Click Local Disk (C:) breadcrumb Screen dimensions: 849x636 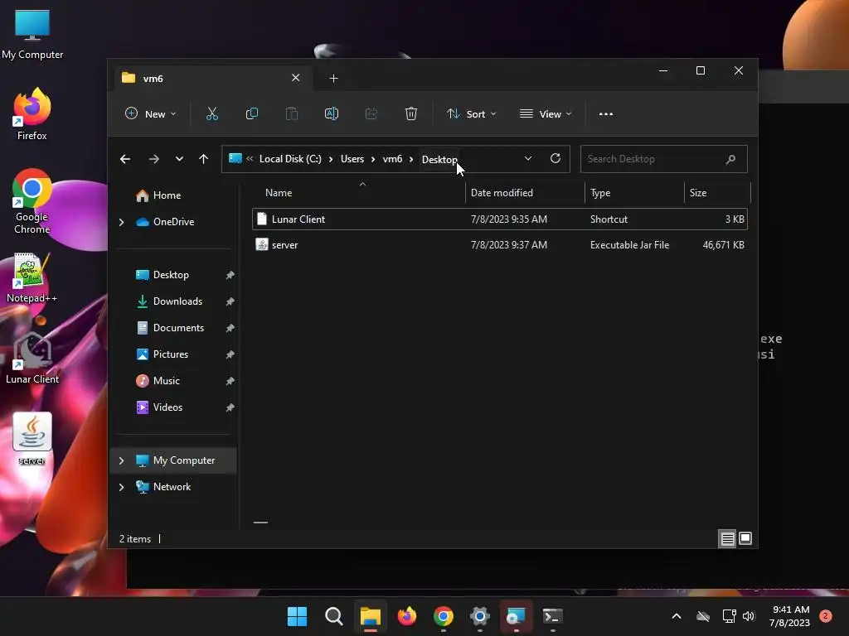(290, 158)
